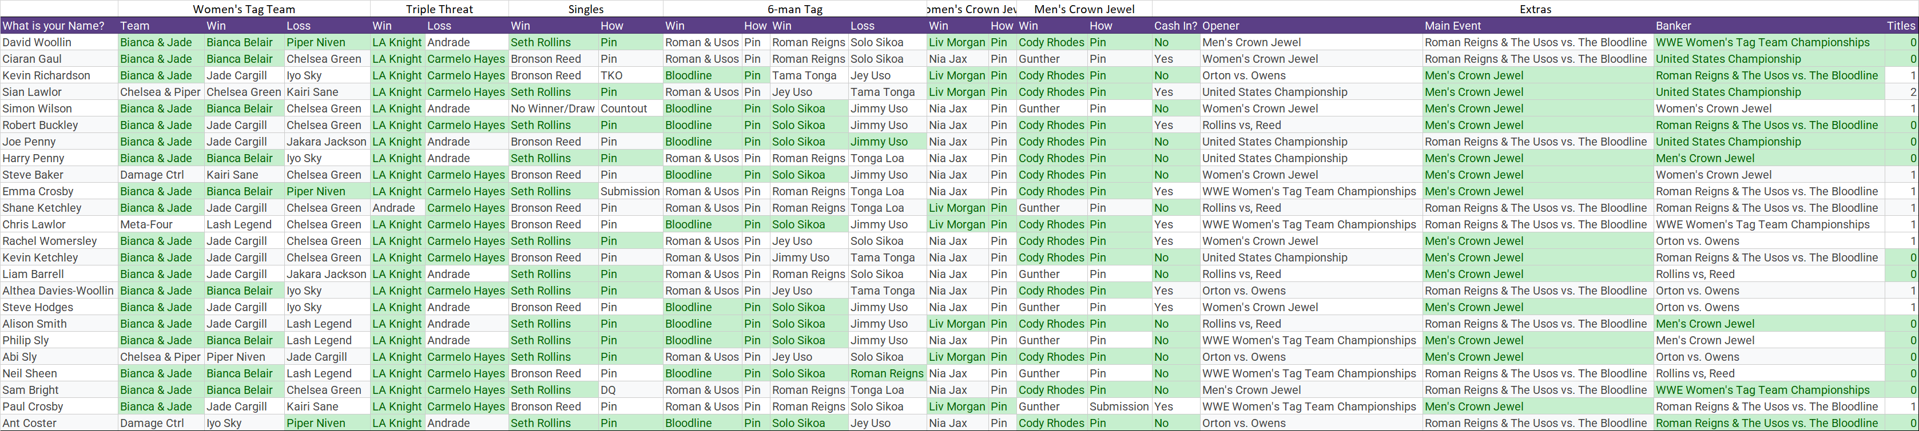Click the "Ant Coster" name cell
This screenshot has height=431, width=1919.
click(29, 423)
